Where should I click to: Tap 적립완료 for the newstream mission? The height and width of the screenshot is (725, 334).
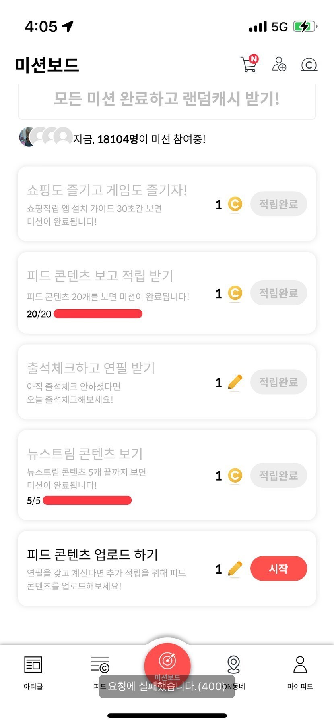[278, 475]
